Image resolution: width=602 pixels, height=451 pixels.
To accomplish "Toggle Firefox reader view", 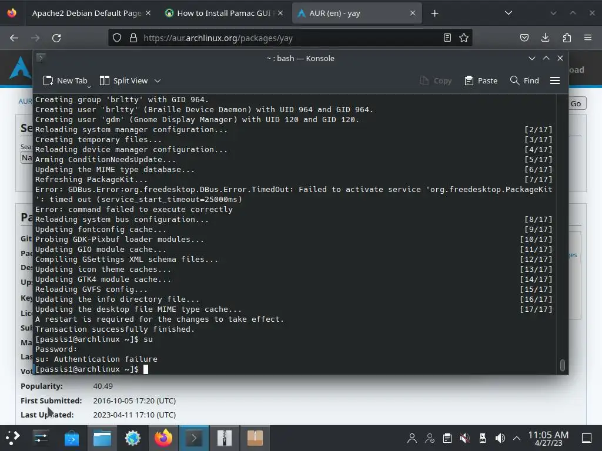I will pos(447,38).
